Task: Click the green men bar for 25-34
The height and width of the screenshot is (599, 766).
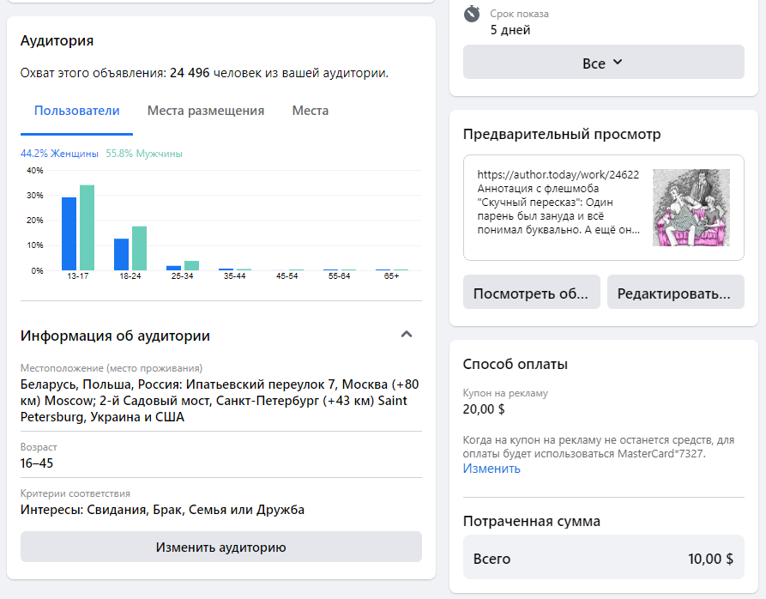Action: tap(191, 265)
